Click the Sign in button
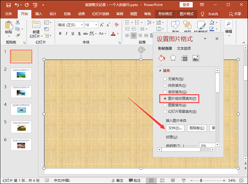This screenshot has width=248, height=184. (x=186, y=5)
